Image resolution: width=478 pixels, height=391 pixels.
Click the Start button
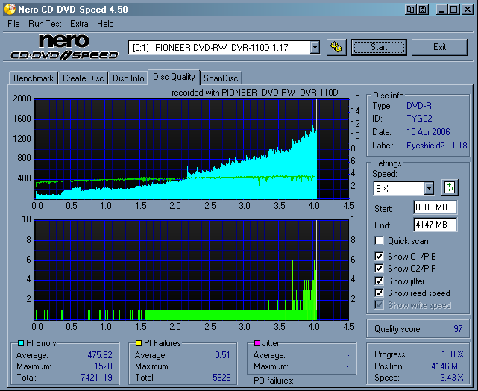[379, 47]
